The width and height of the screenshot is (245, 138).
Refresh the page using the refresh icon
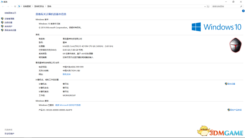208,7
